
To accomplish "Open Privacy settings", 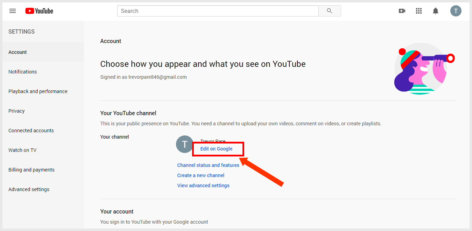I will point(43,111).
